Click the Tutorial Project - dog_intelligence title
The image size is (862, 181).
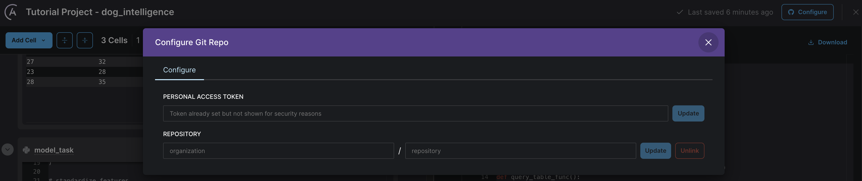click(100, 12)
